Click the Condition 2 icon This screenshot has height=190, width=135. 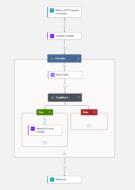53,98
